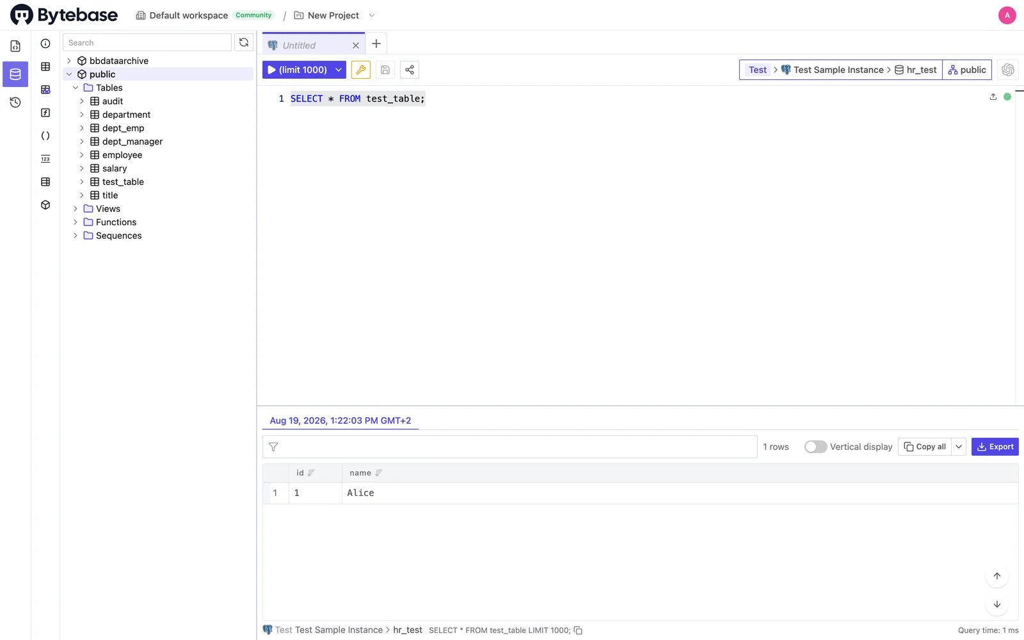Expand the Sequences folder
1024x640 pixels.
point(76,236)
